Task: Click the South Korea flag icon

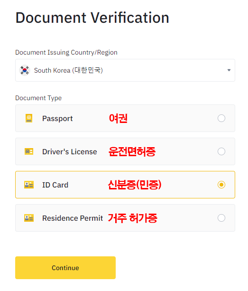Action: [x=25, y=70]
